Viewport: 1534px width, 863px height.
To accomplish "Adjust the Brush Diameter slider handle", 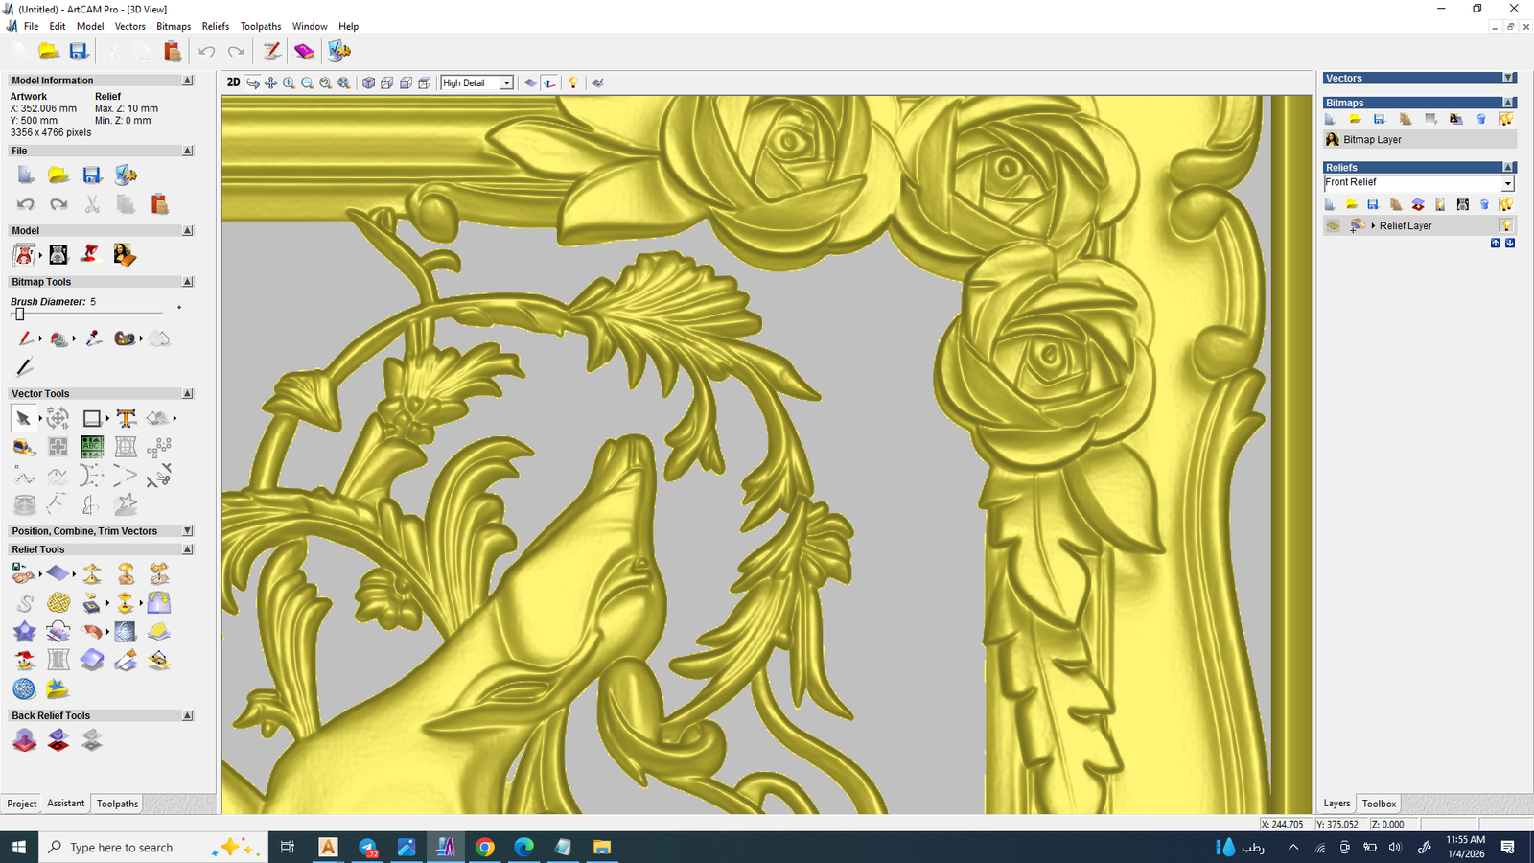I will pyautogui.click(x=19, y=314).
